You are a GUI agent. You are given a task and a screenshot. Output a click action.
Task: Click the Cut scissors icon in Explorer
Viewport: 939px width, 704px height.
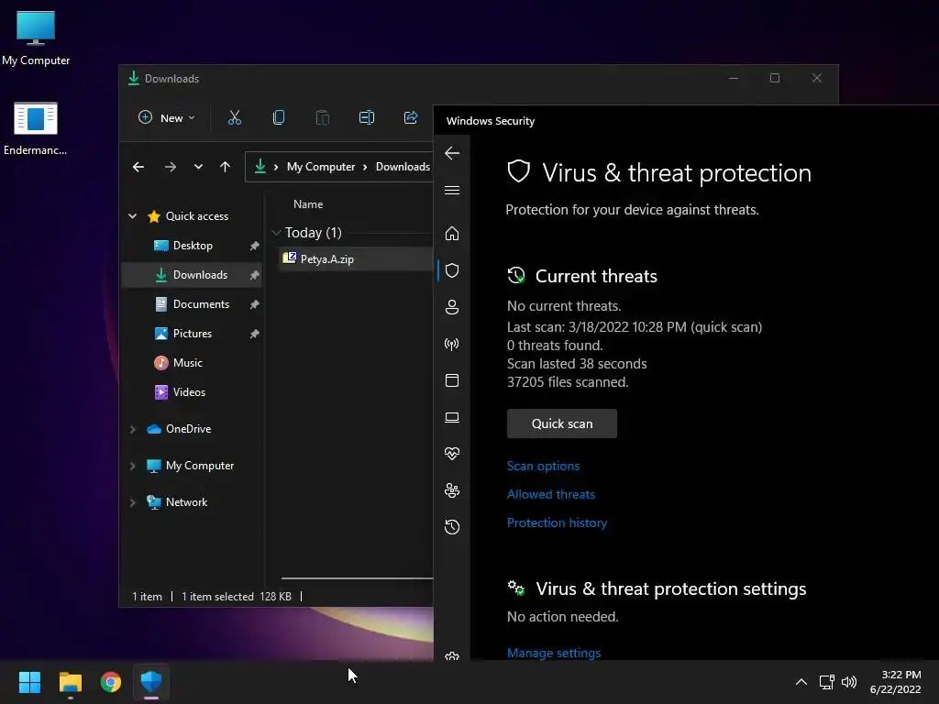[x=235, y=118]
